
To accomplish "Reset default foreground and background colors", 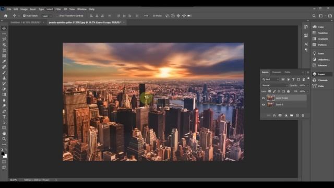I will [x=2, y=150].
